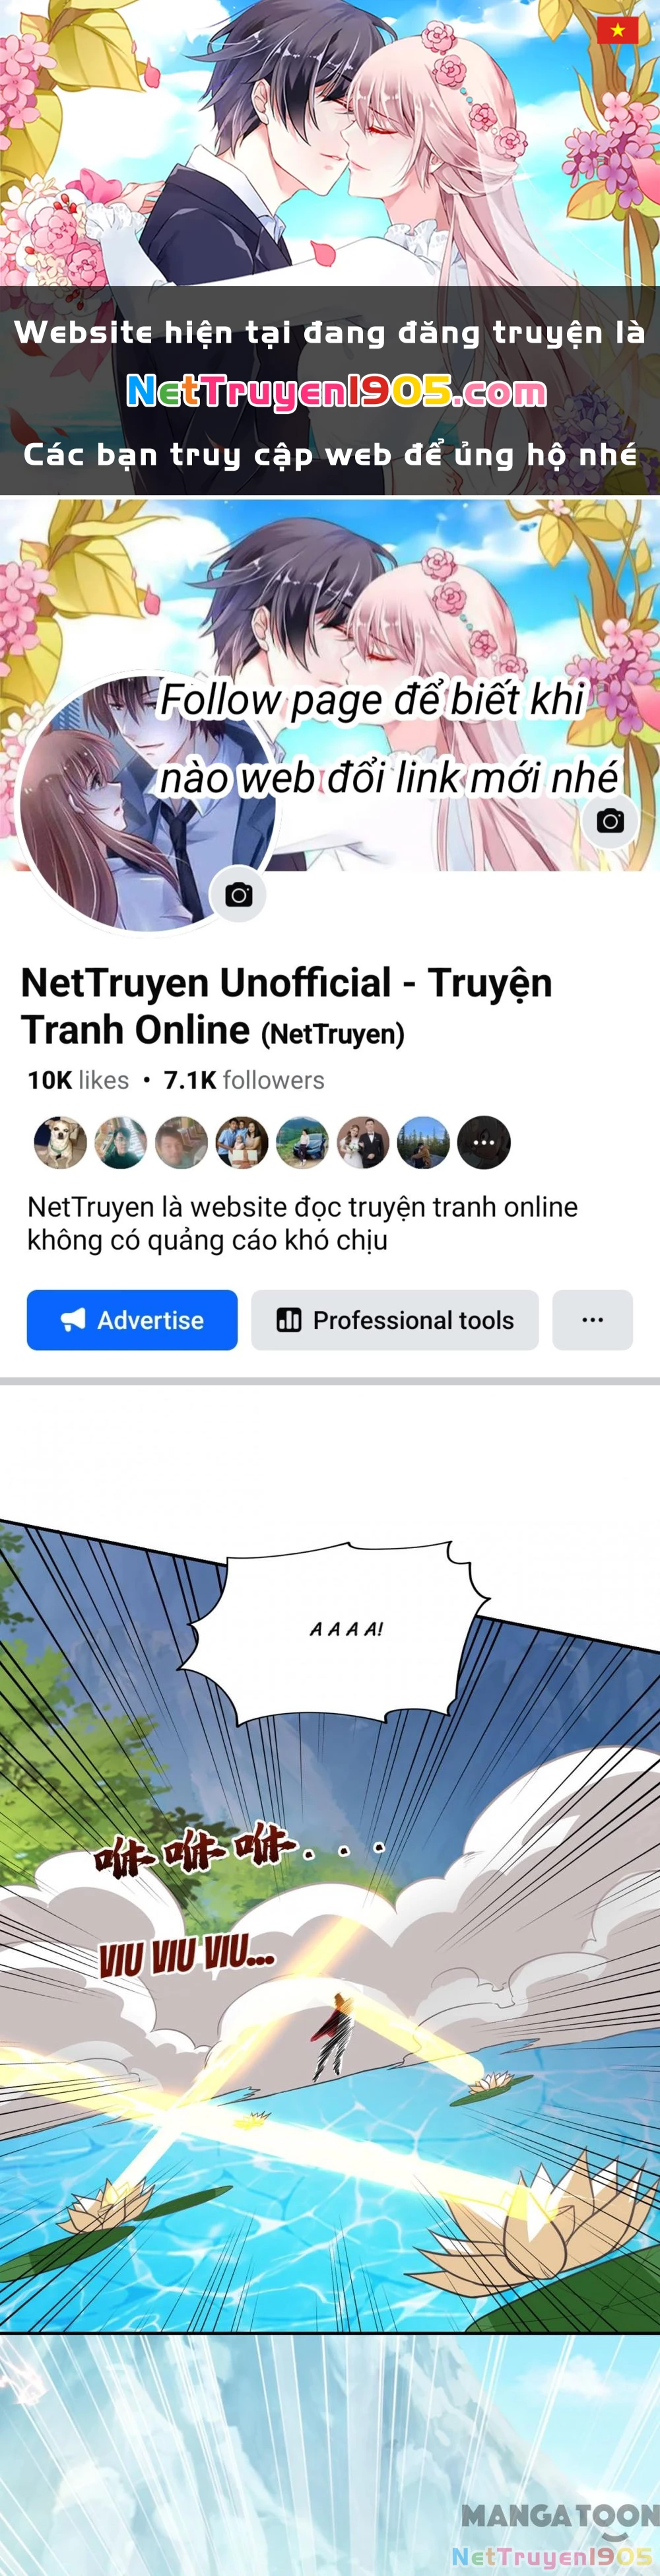The image size is (660, 2576).
Task: Open the 10K likes count
Action: coord(78,1080)
